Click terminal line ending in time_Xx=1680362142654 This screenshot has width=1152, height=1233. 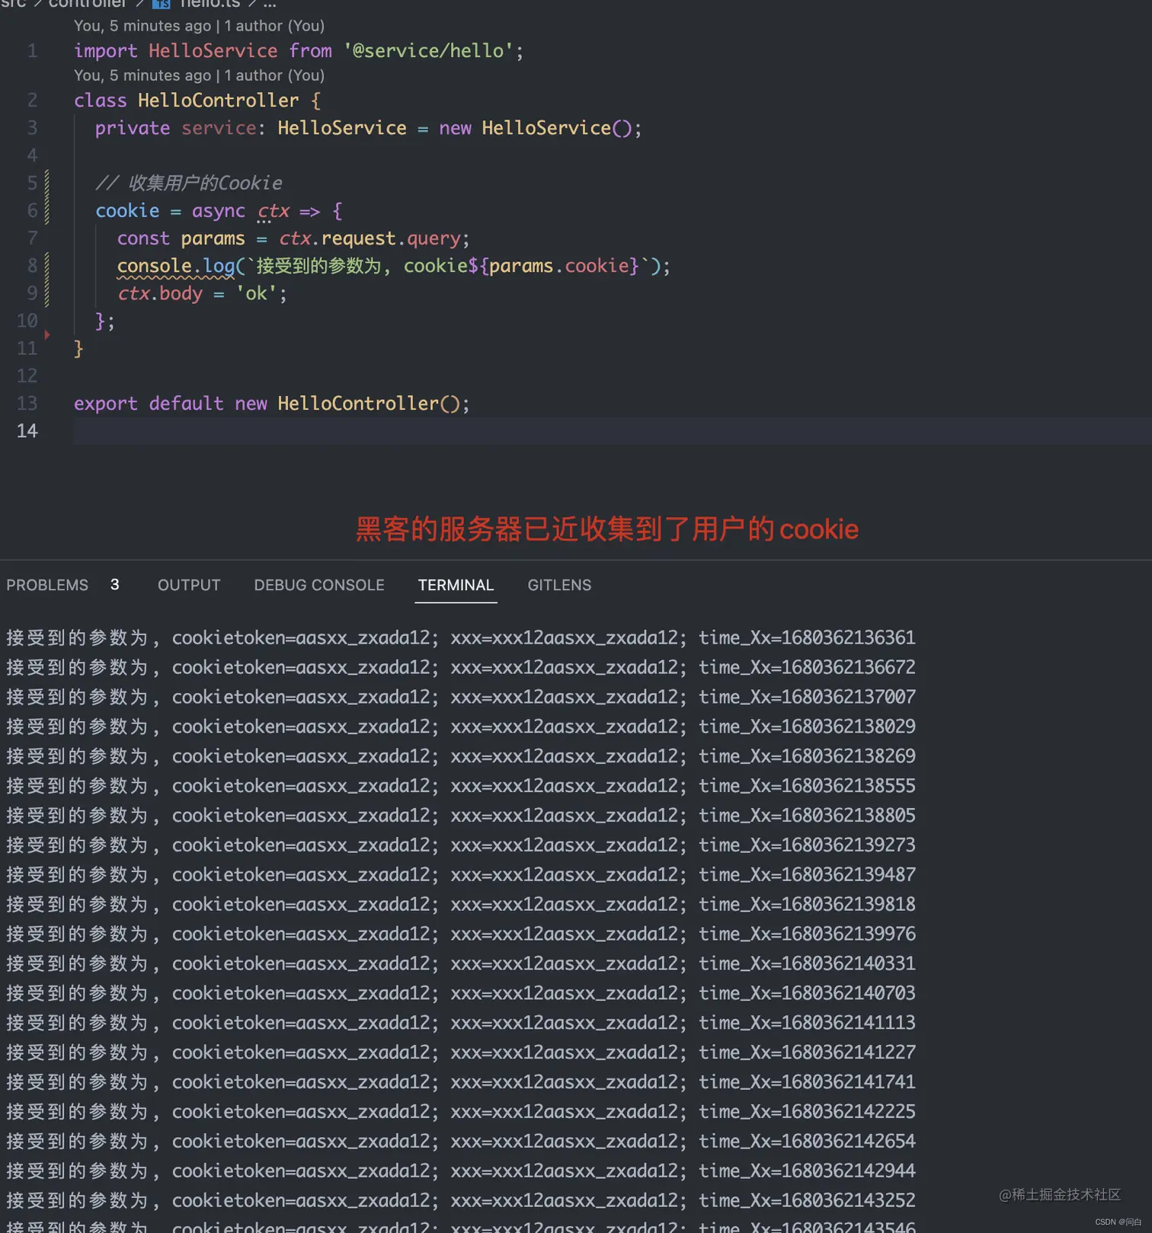tap(461, 1142)
